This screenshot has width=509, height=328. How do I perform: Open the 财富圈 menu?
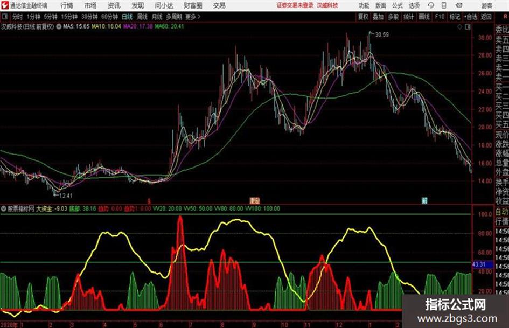(x=193, y=5)
